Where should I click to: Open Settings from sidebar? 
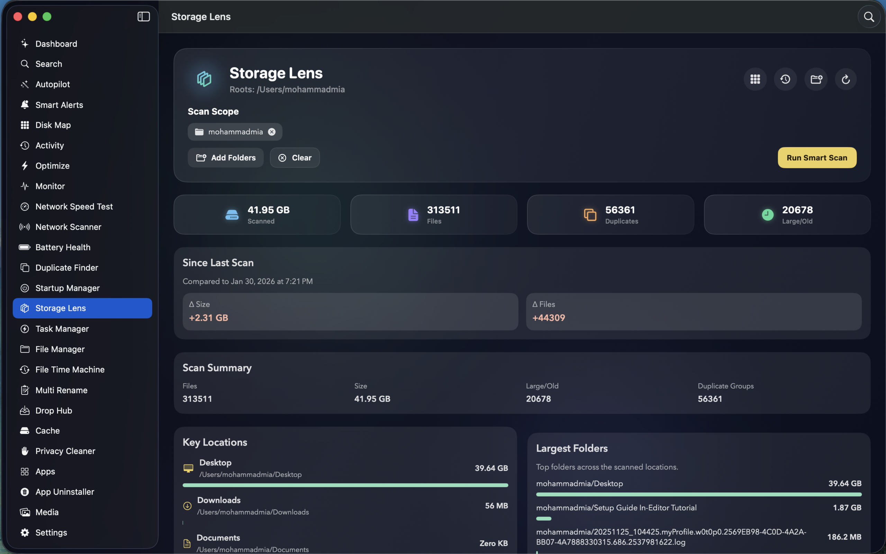point(82,533)
